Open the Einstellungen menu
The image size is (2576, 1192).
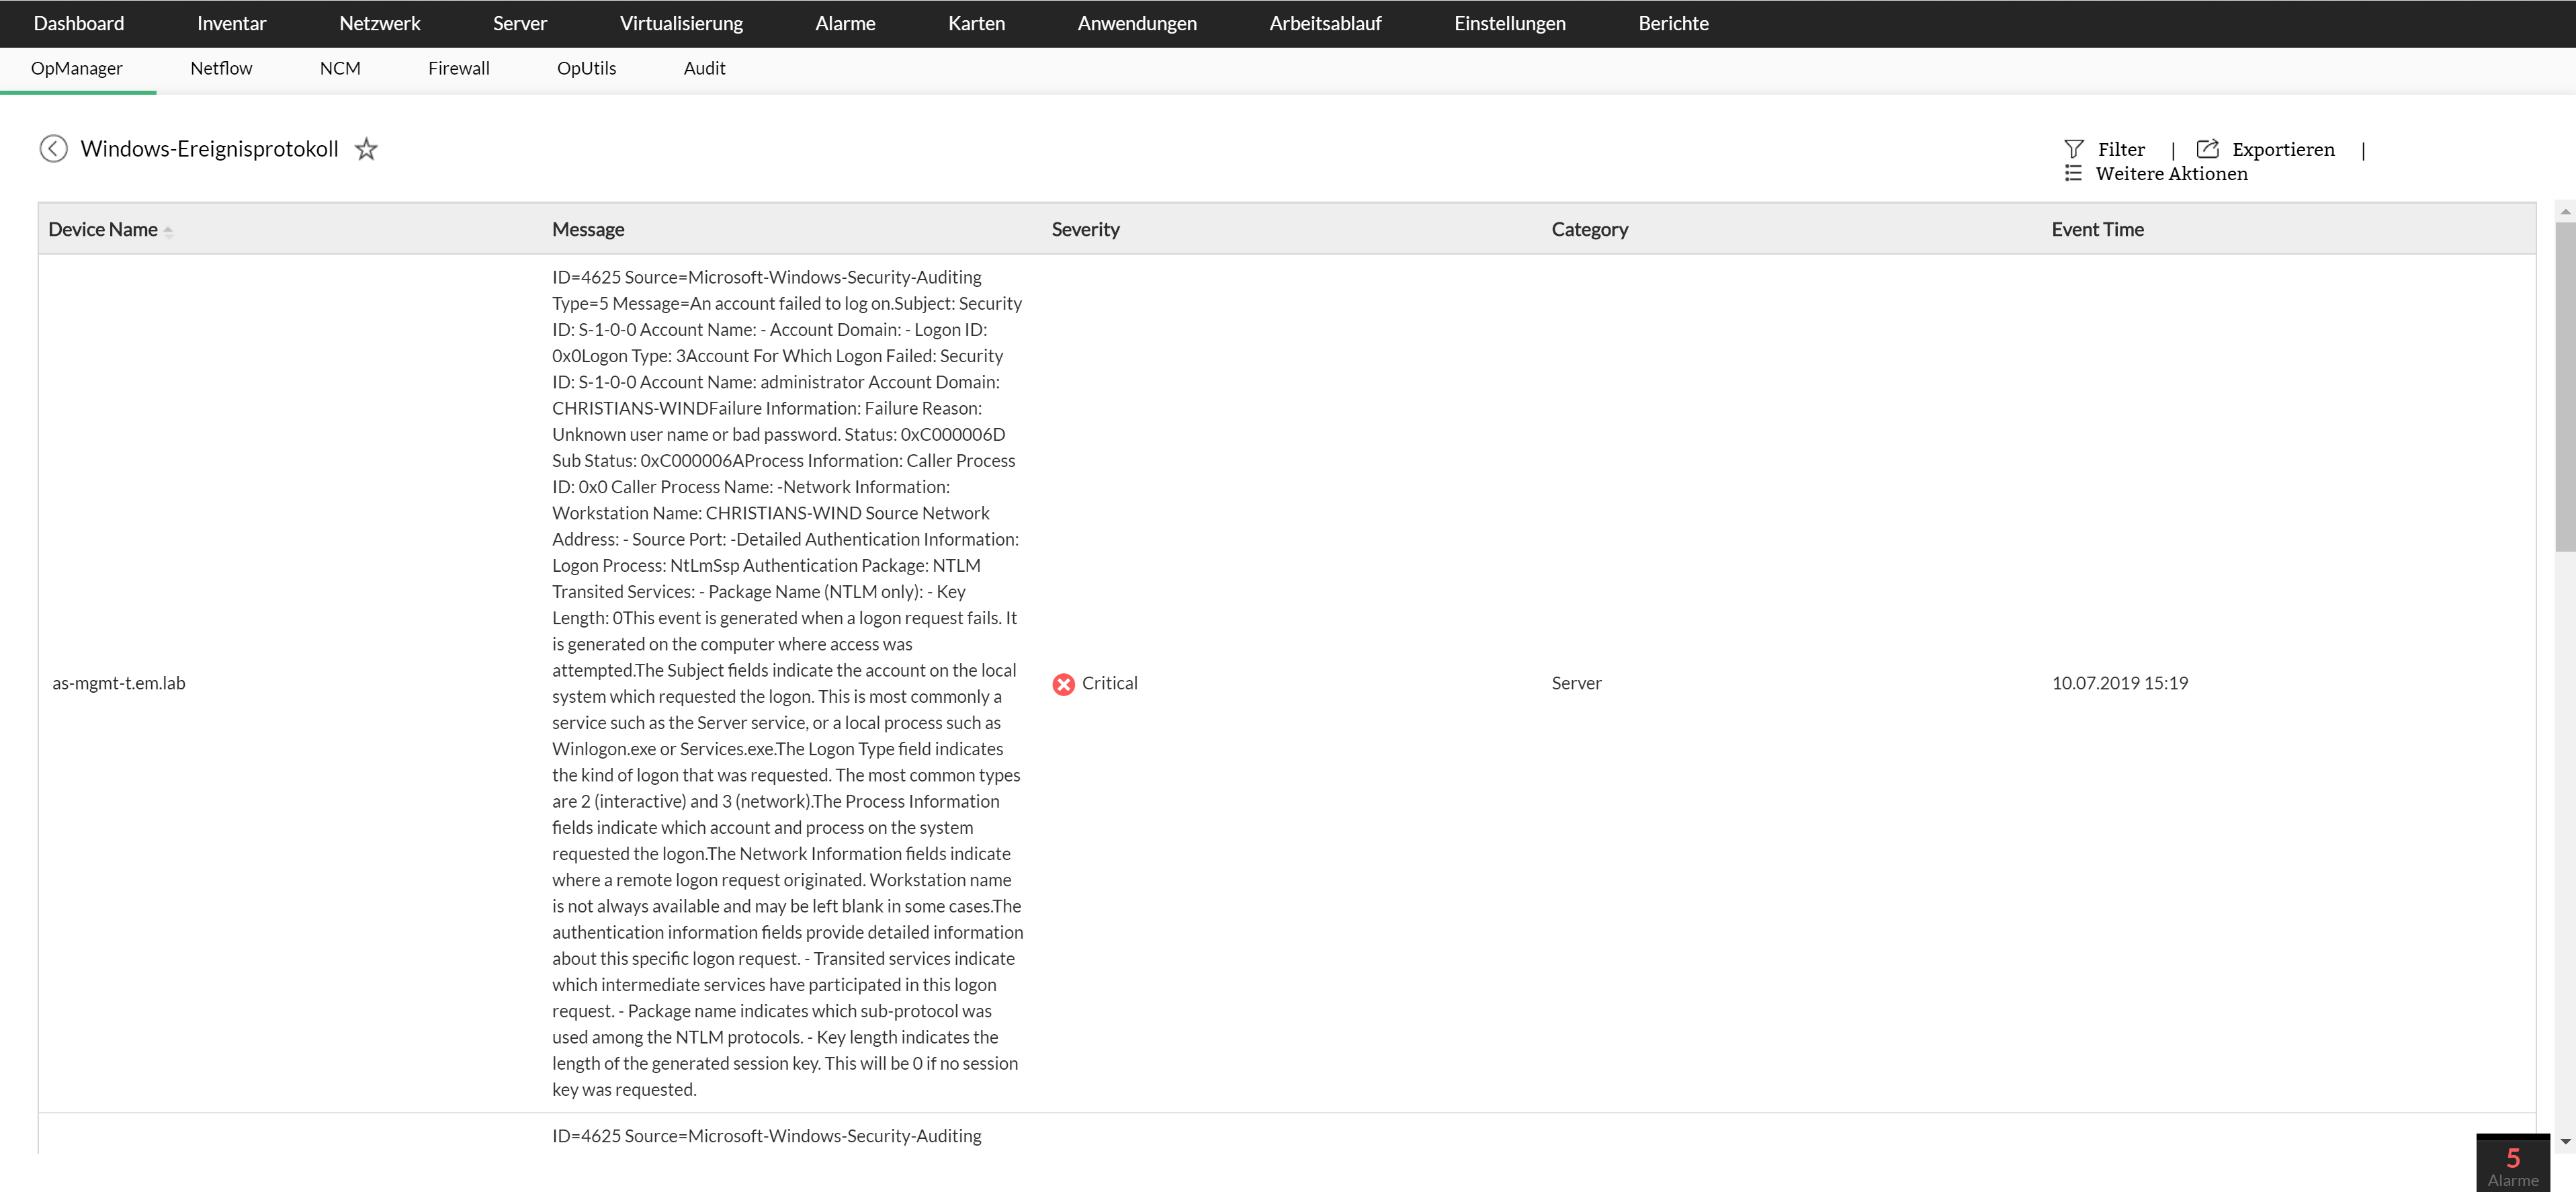(x=1509, y=23)
